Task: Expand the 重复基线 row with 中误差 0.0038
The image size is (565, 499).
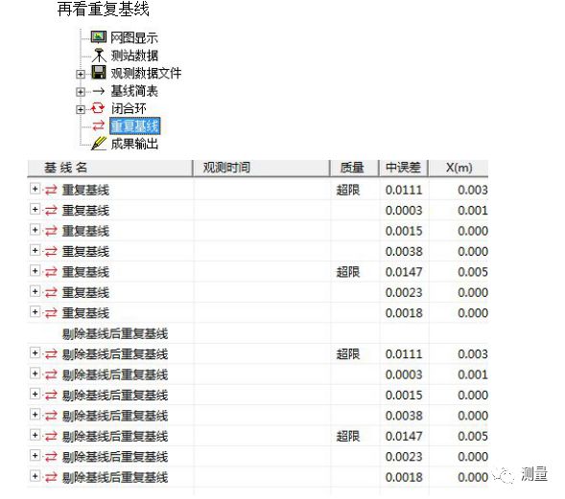Action: 35,250
